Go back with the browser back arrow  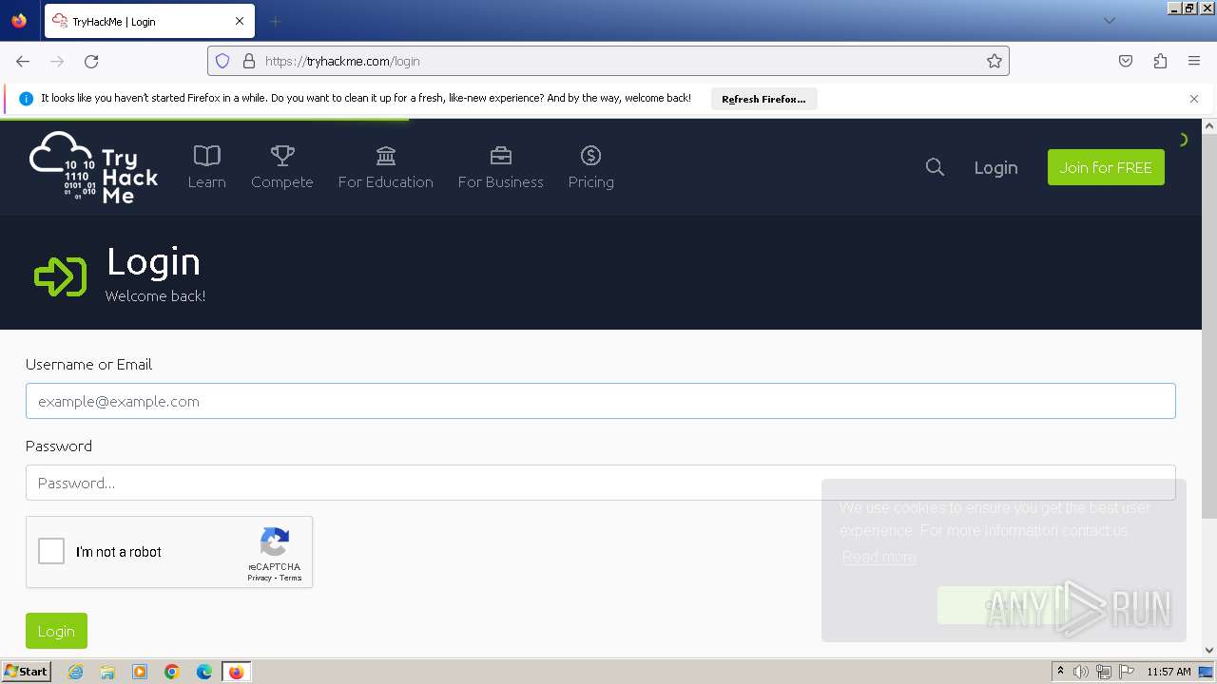click(23, 61)
